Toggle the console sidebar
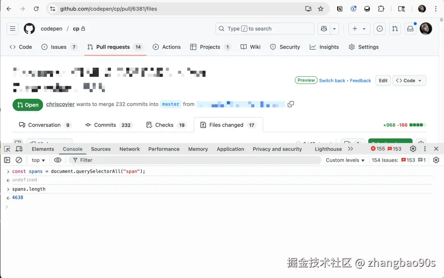The image size is (444, 278). [x=7, y=160]
